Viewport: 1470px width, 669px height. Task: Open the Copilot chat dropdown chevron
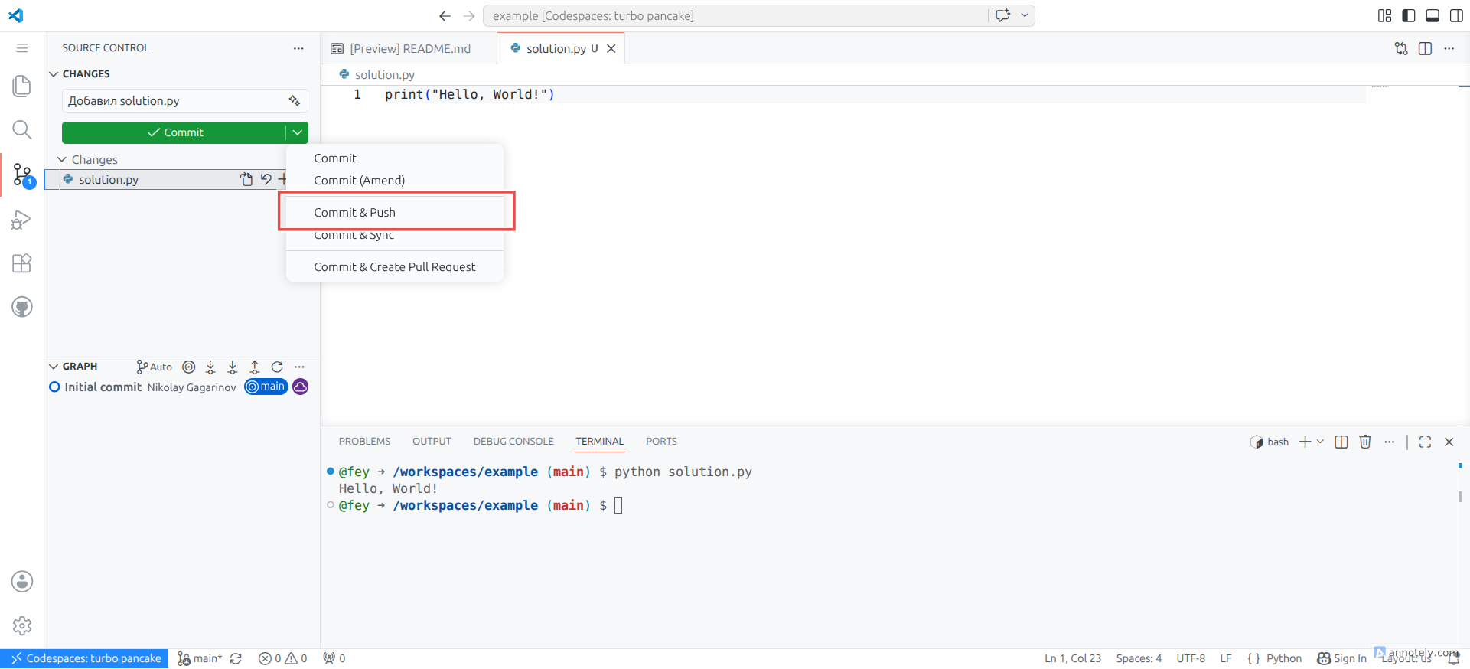(x=1025, y=15)
